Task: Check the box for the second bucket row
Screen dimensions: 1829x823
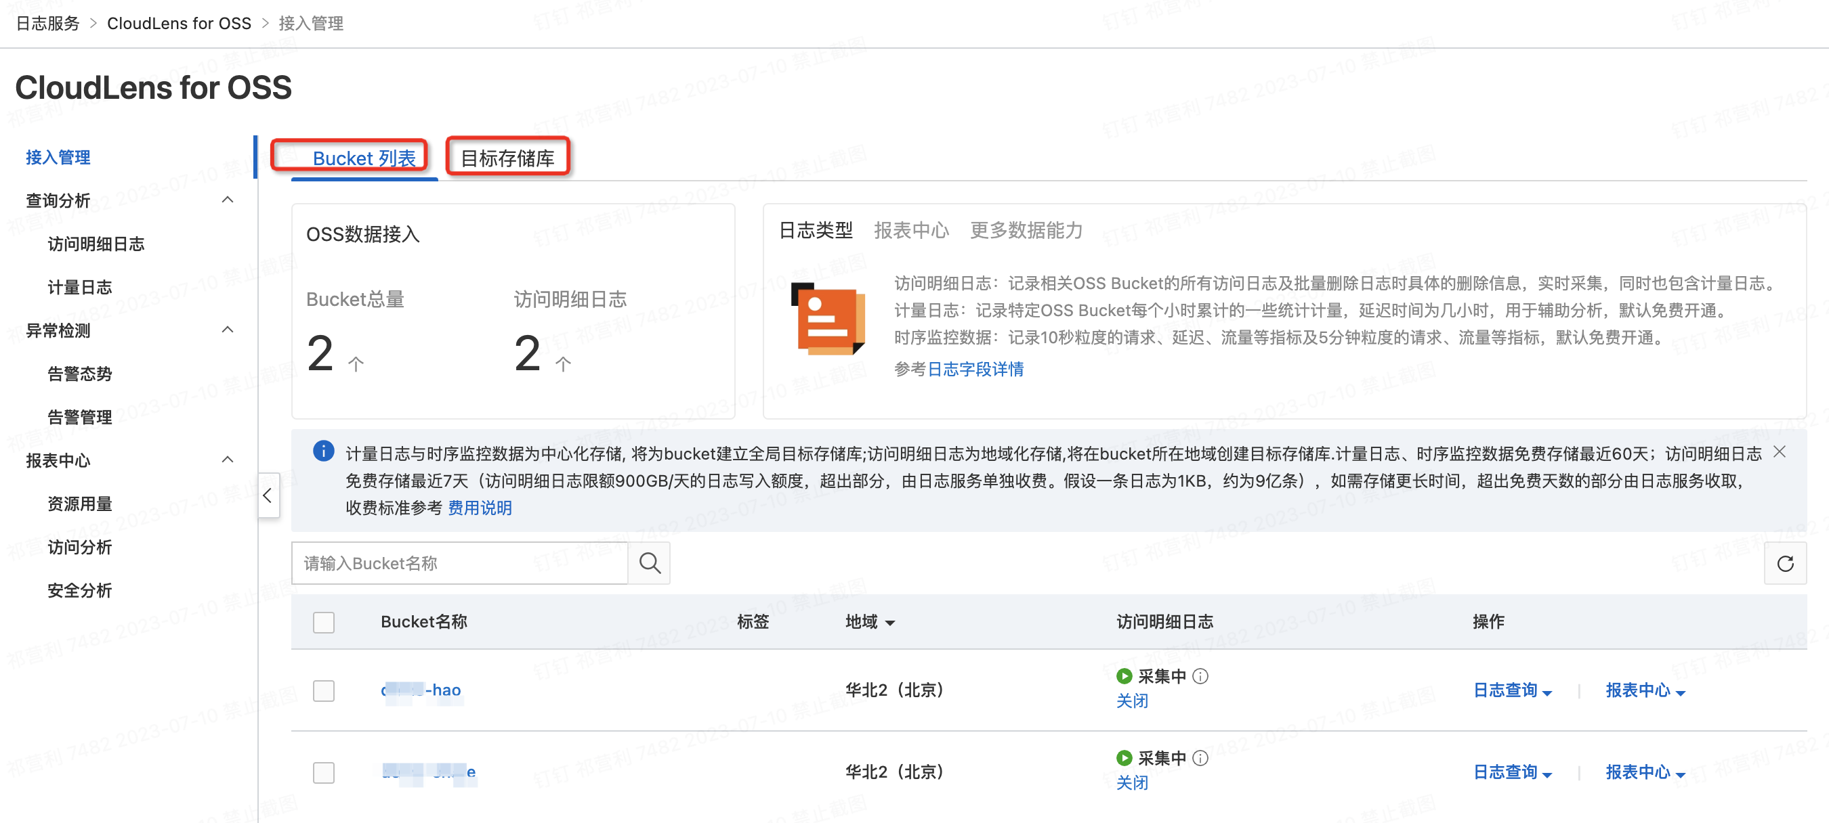Action: (x=324, y=772)
